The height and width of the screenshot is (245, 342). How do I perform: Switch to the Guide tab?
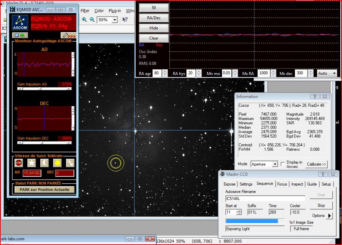click(x=312, y=184)
